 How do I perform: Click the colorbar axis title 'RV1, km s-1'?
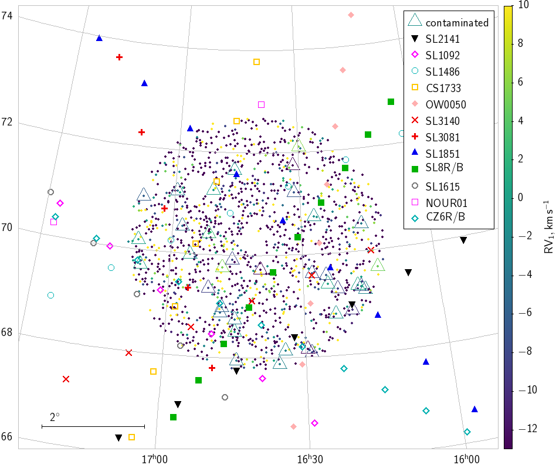(x=548, y=227)
